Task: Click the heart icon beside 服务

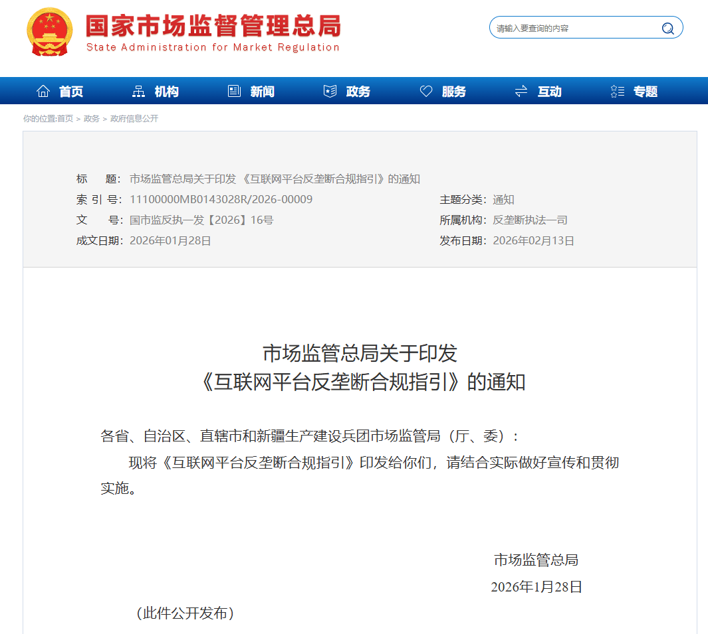Action: coord(426,92)
